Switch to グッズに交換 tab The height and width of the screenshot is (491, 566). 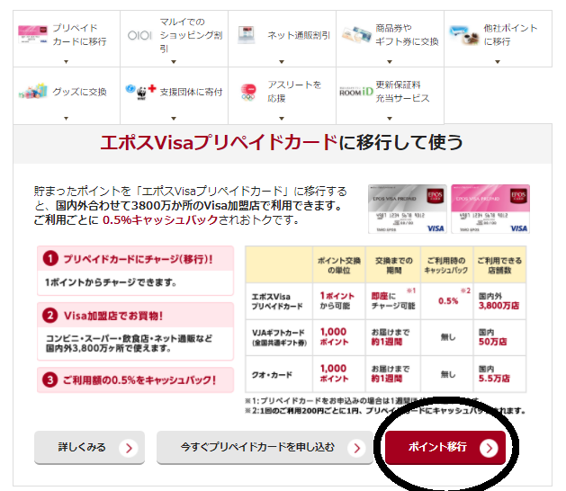coord(67,95)
